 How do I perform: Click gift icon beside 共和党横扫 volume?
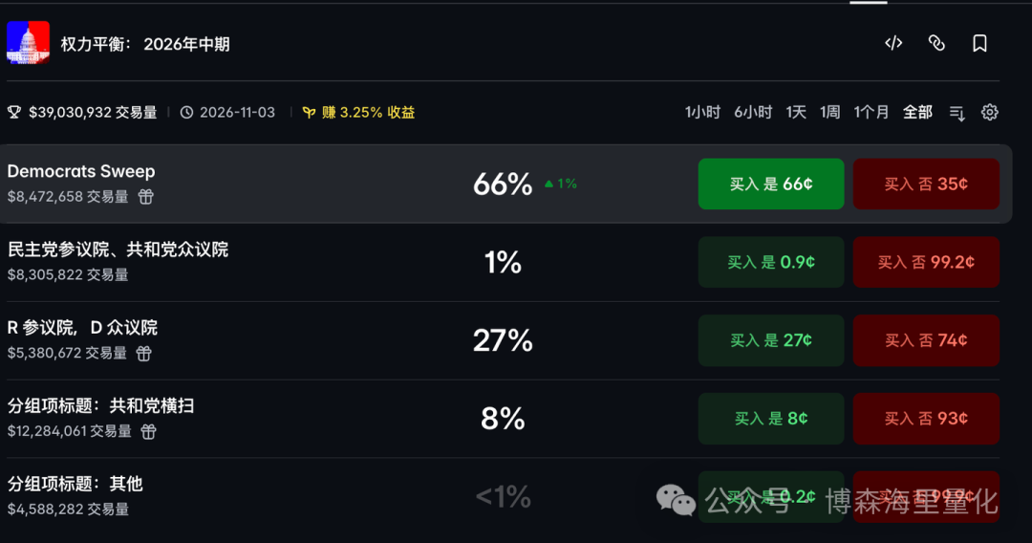[x=149, y=432]
